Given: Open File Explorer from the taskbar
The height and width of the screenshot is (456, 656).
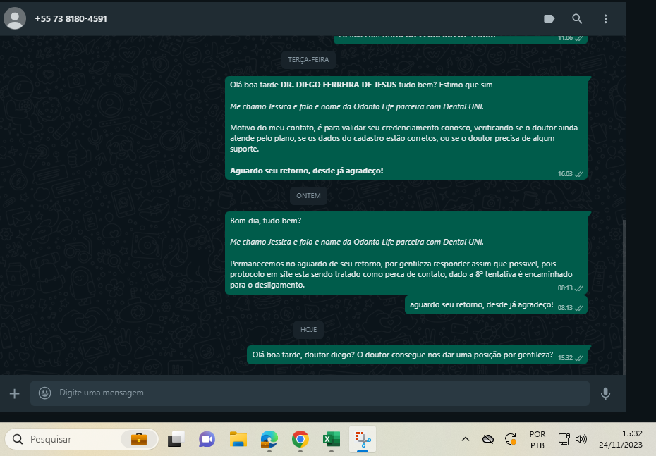Looking at the screenshot, I should (x=238, y=439).
